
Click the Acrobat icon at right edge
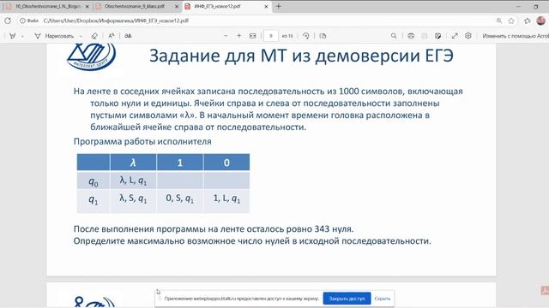pos(545,291)
